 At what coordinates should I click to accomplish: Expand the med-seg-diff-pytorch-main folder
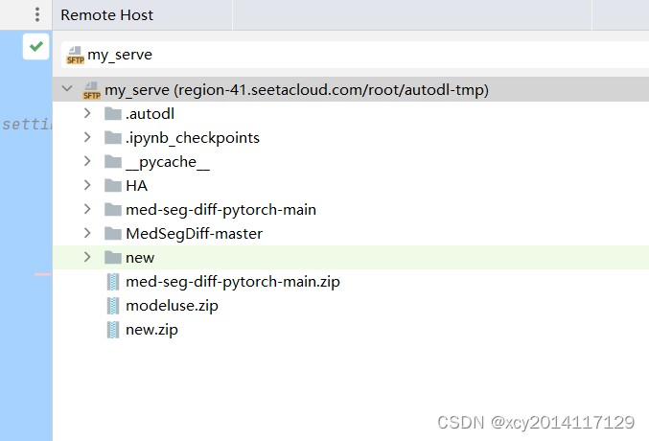(87, 209)
